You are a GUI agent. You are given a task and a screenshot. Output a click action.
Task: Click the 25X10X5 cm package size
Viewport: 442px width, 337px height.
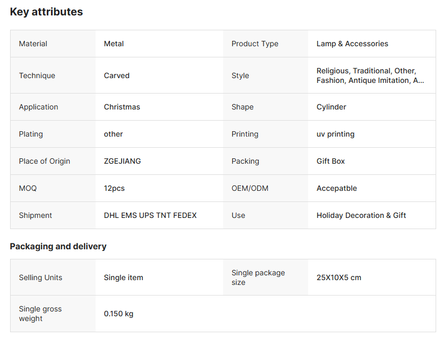tap(338, 277)
